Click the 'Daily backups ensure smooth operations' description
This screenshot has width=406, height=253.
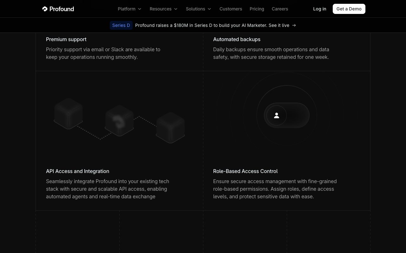271,53
